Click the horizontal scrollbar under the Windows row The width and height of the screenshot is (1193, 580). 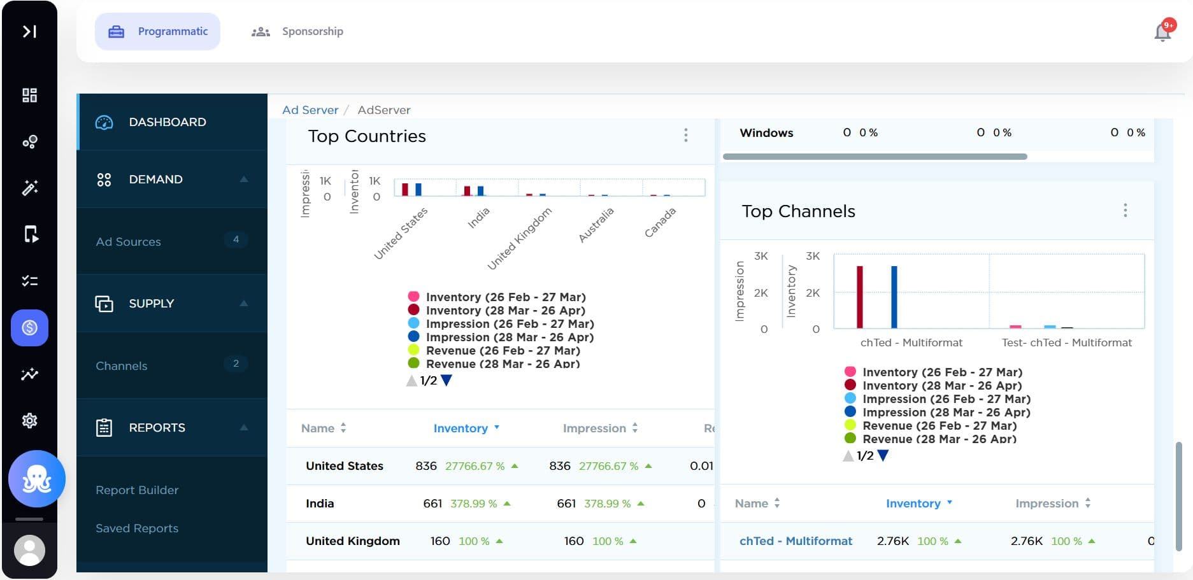click(x=875, y=157)
